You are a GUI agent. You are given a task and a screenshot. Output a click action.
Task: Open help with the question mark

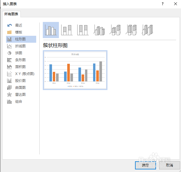[x=163, y=4]
